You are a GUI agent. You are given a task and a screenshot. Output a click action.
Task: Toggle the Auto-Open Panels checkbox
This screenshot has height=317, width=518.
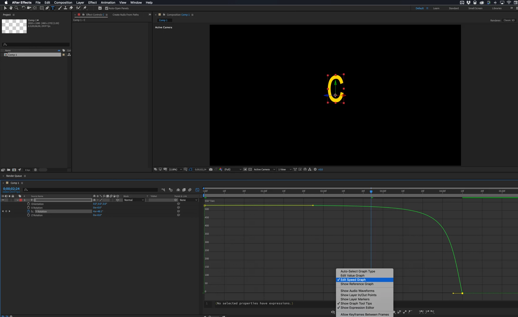[x=107, y=8]
